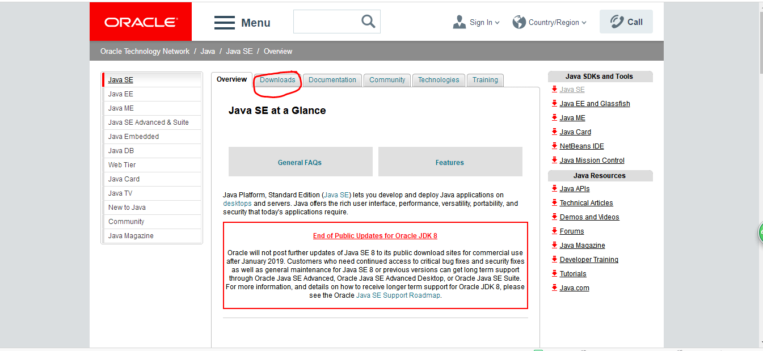The width and height of the screenshot is (763, 351).
Task: Click the Country/Region globe icon
Action: coord(519,22)
